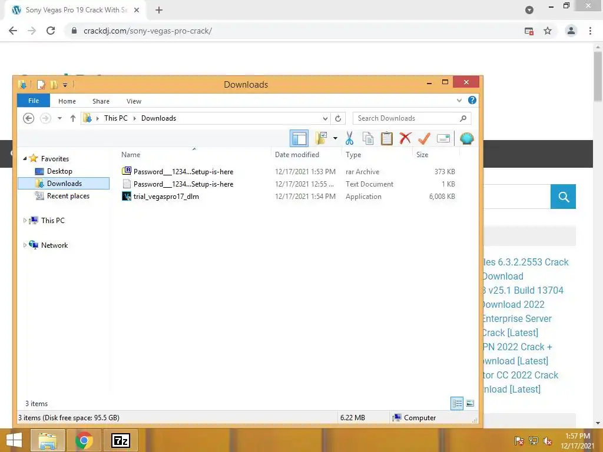Expand the Network tree node arrow
The height and width of the screenshot is (452, 603).
(x=25, y=245)
